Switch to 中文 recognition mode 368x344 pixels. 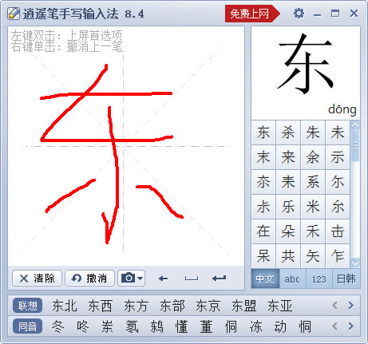coord(265,279)
